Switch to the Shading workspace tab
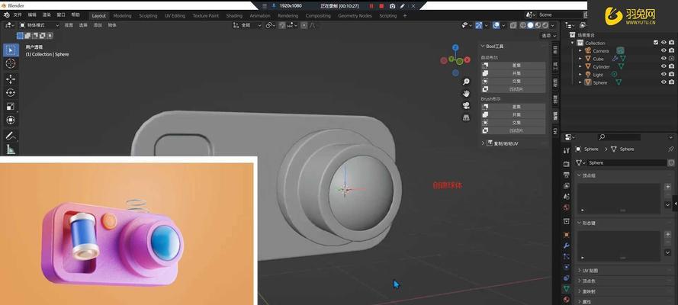The width and height of the screenshot is (678, 305). click(x=234, y=15)
